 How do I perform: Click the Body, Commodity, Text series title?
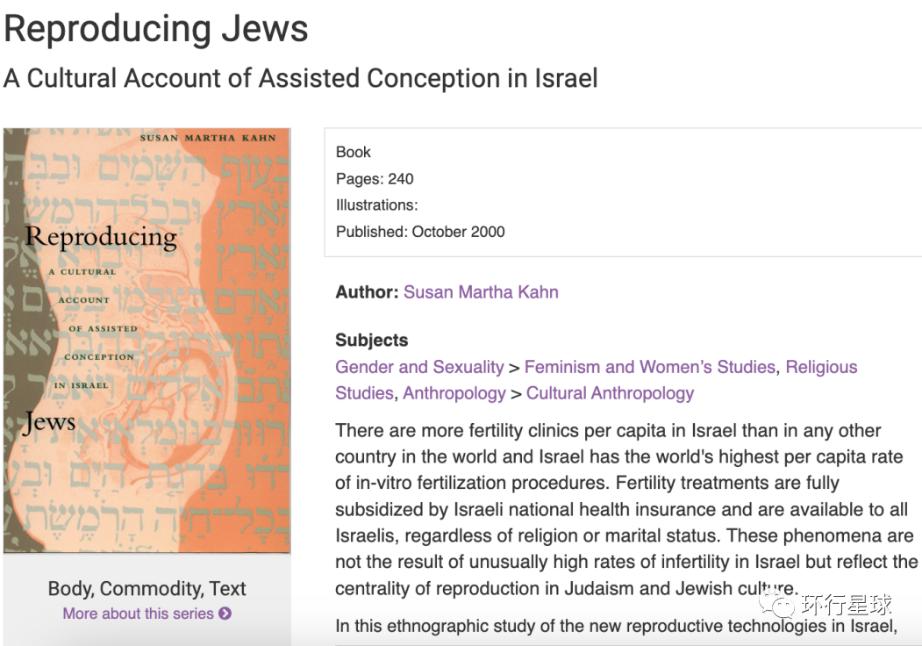click(x=147, y=588)
